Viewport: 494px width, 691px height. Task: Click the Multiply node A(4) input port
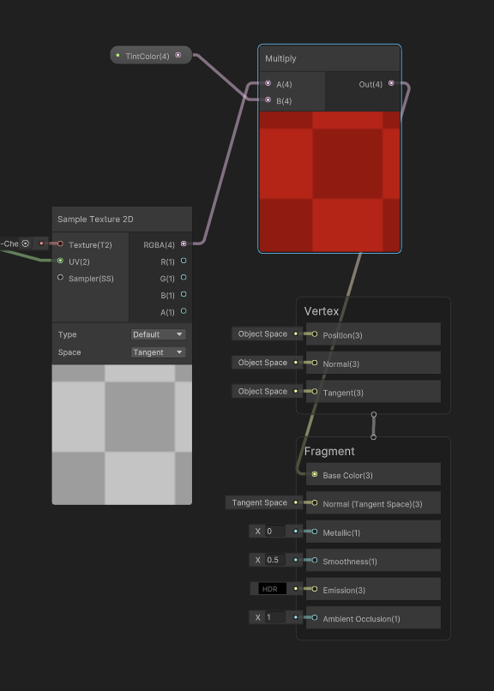(x=268, y=83)
